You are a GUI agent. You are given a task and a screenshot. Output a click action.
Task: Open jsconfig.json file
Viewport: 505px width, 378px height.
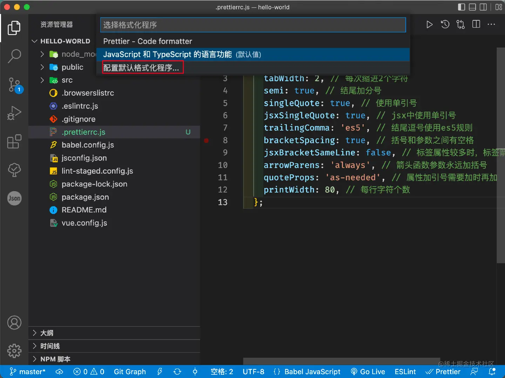pyautogui.click(x=114, y=158)
